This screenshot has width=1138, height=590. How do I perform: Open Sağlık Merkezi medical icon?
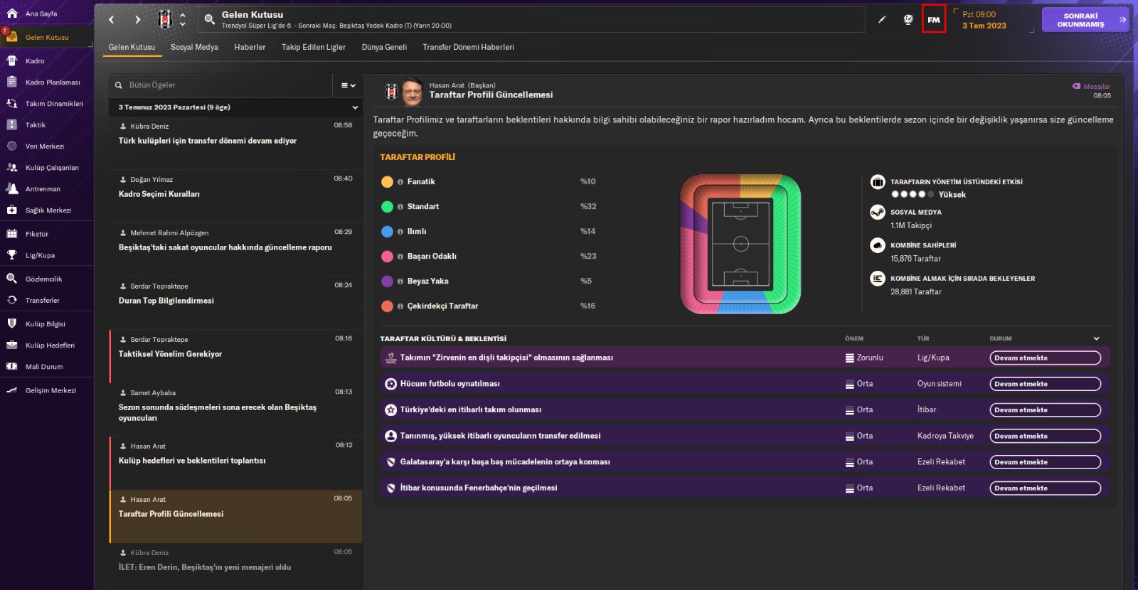(x=12, y=210)
